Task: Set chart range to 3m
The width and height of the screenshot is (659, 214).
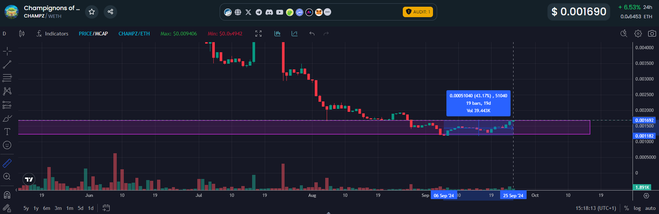Action: pos(58,208)
